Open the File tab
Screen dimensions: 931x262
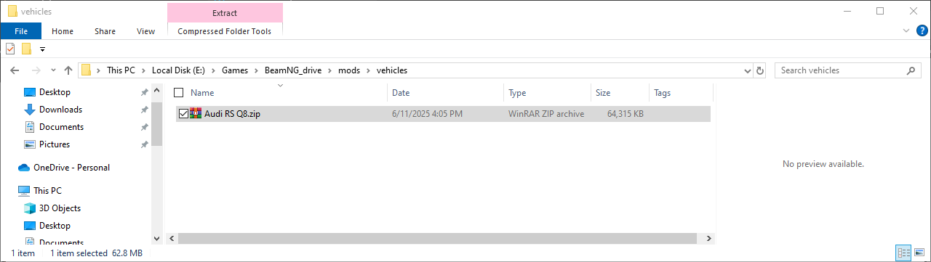point(20,31)
